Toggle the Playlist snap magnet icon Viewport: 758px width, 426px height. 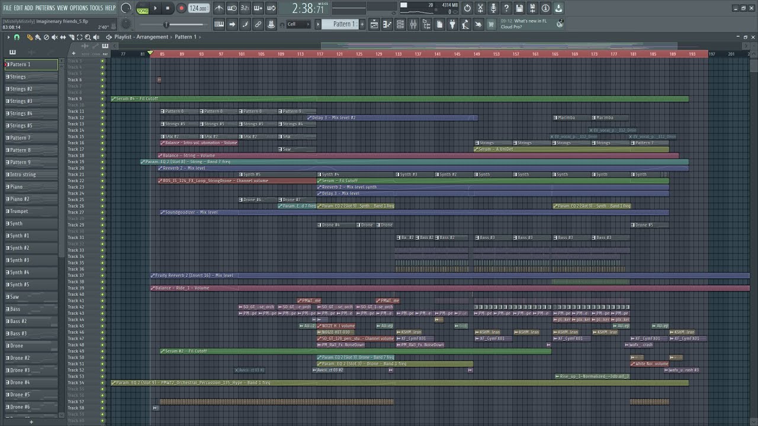pos(17,37)
